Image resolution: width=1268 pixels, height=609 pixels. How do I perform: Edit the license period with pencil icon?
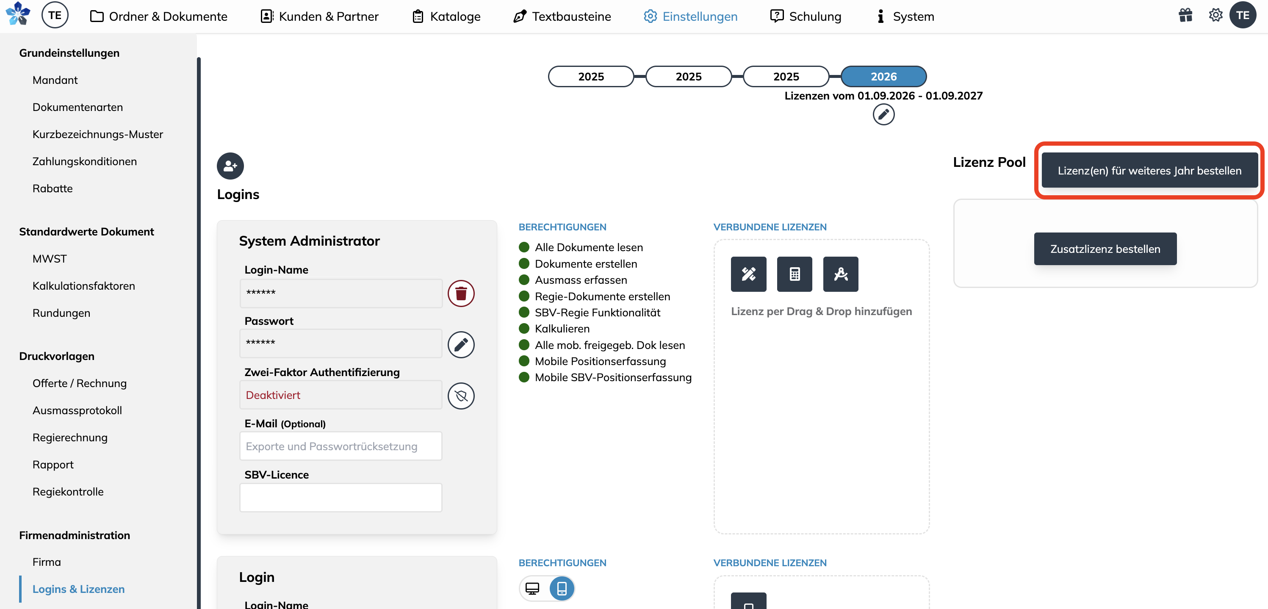(883, 115)
